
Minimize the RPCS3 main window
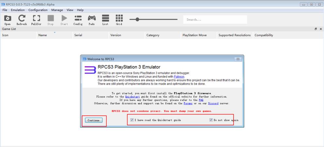(303, 5)
